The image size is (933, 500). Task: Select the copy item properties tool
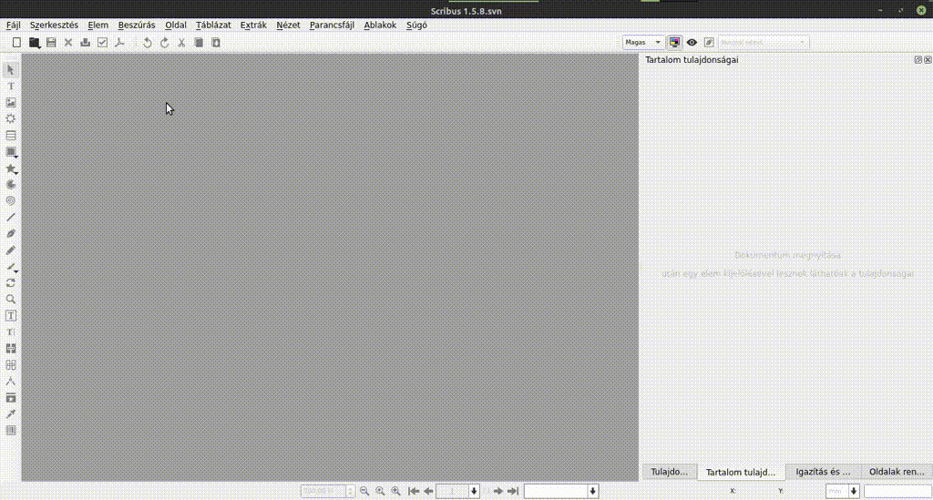pyautogui.click(x=11, y=398)
